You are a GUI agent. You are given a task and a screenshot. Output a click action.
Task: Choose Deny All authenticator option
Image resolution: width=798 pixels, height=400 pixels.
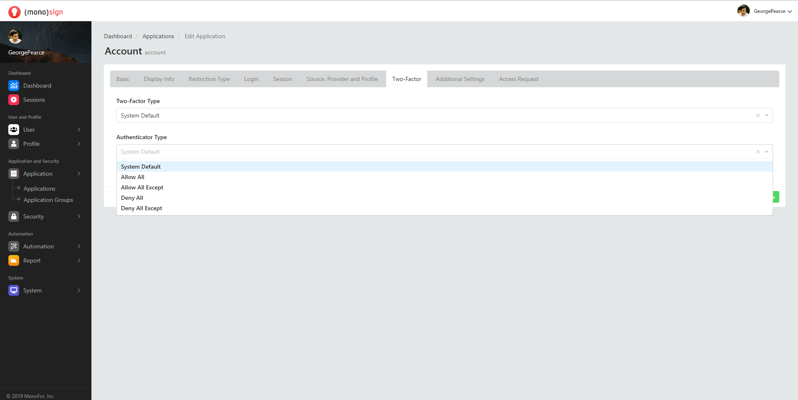pos(444,198)
